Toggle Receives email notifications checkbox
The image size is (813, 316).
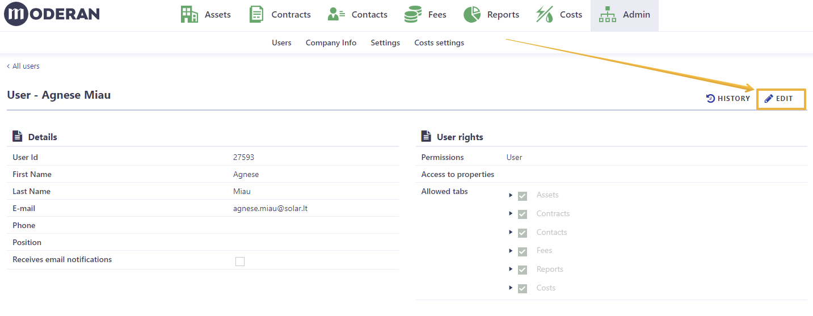[240, 262]
